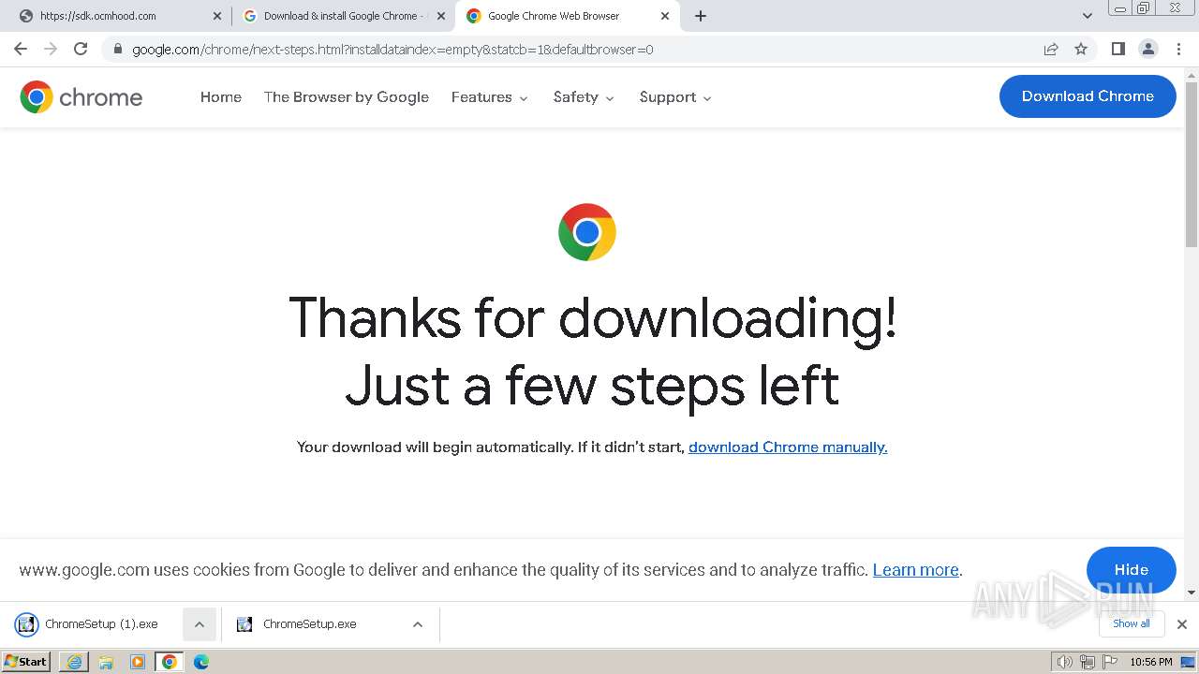Click the volume tray icon
Viewport: 1199px width, 674px height.
[1065, 662]
